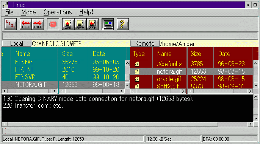Click the ADD host list icon
Image resolution: width=260 pixels, height=144 pixels.
68,24
